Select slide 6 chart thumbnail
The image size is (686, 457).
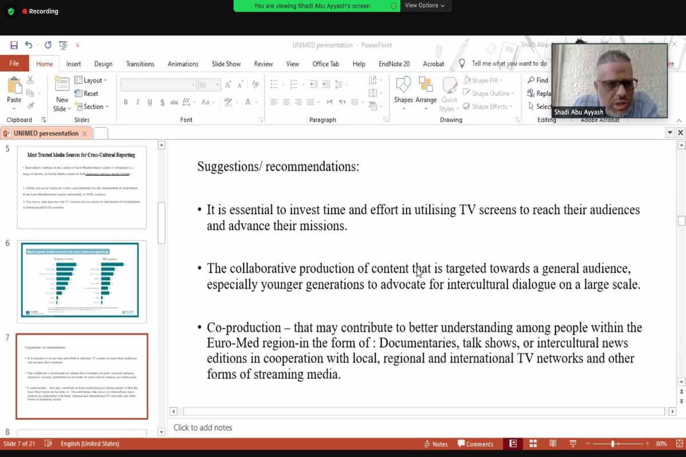82,282
